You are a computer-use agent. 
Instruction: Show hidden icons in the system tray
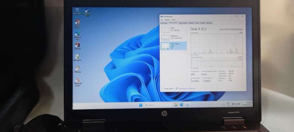pyautogui.click(x=223, y=104)
